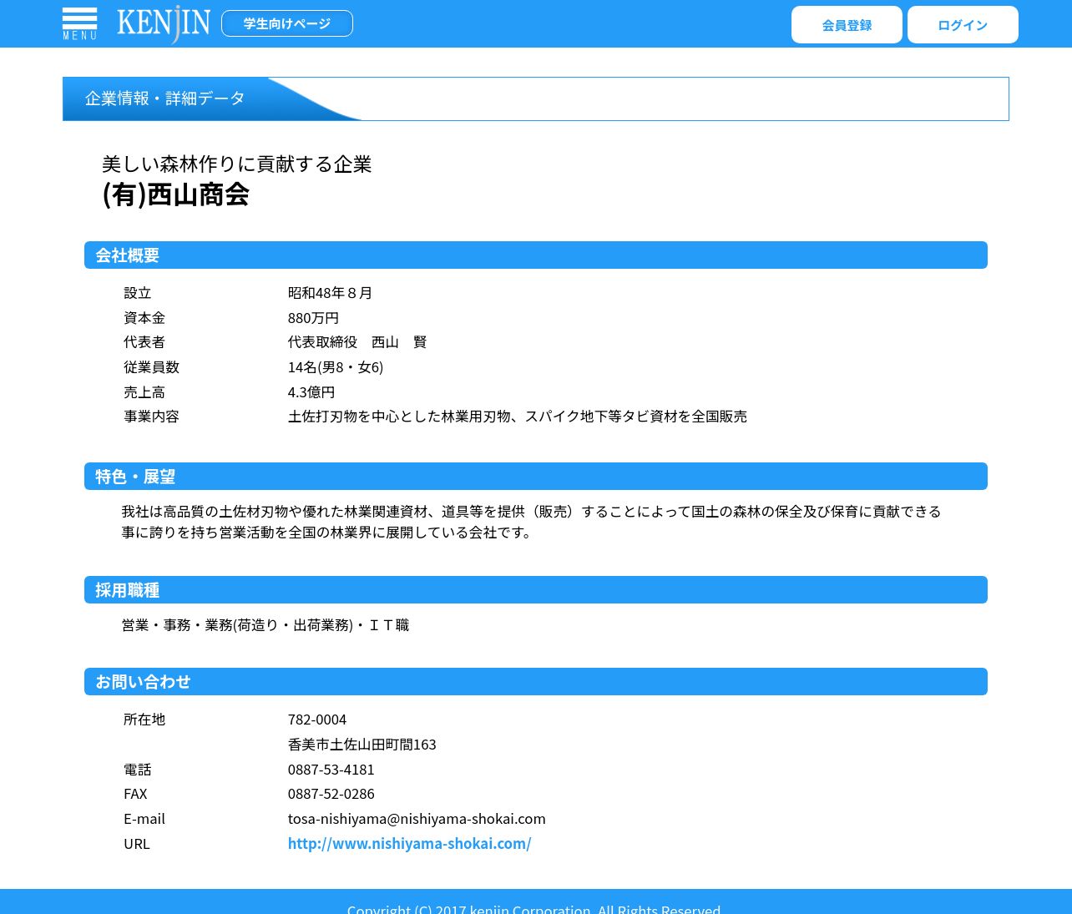
Task: Click the text 代表取締役 西山 賢
Action: pyautogui.click(x=357, y=342)
